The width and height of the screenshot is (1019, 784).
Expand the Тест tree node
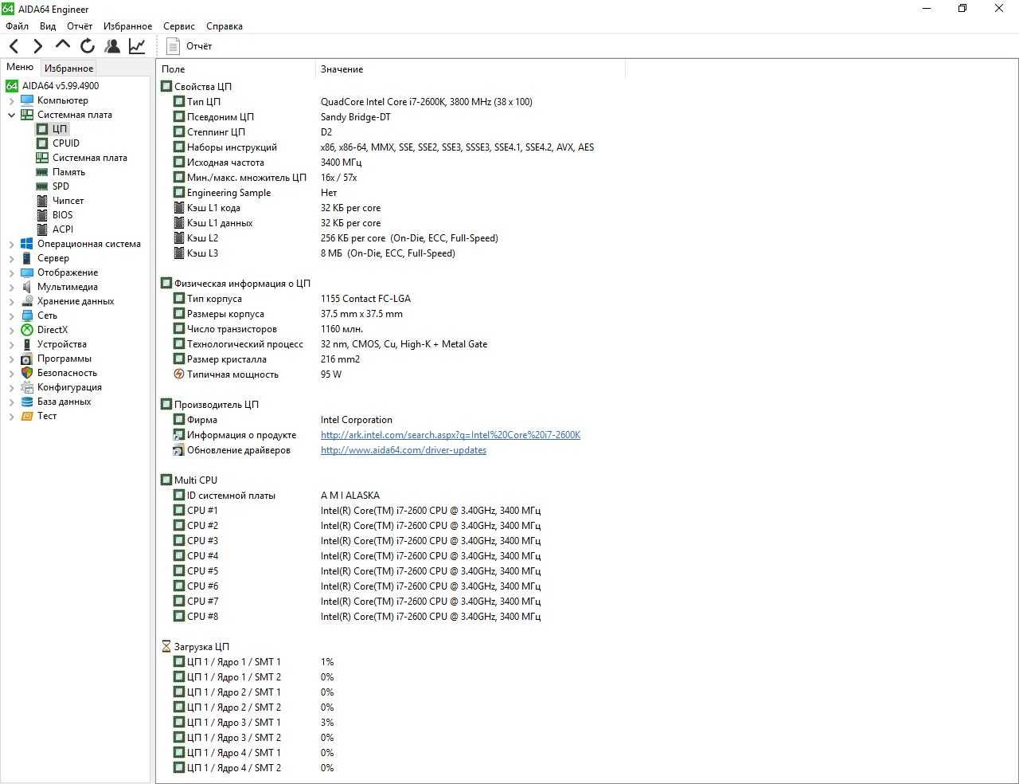click(11, 416)
